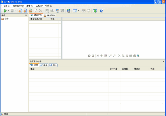Click the 合计大小 column header

pyautogui.click(x=115, y=69)
